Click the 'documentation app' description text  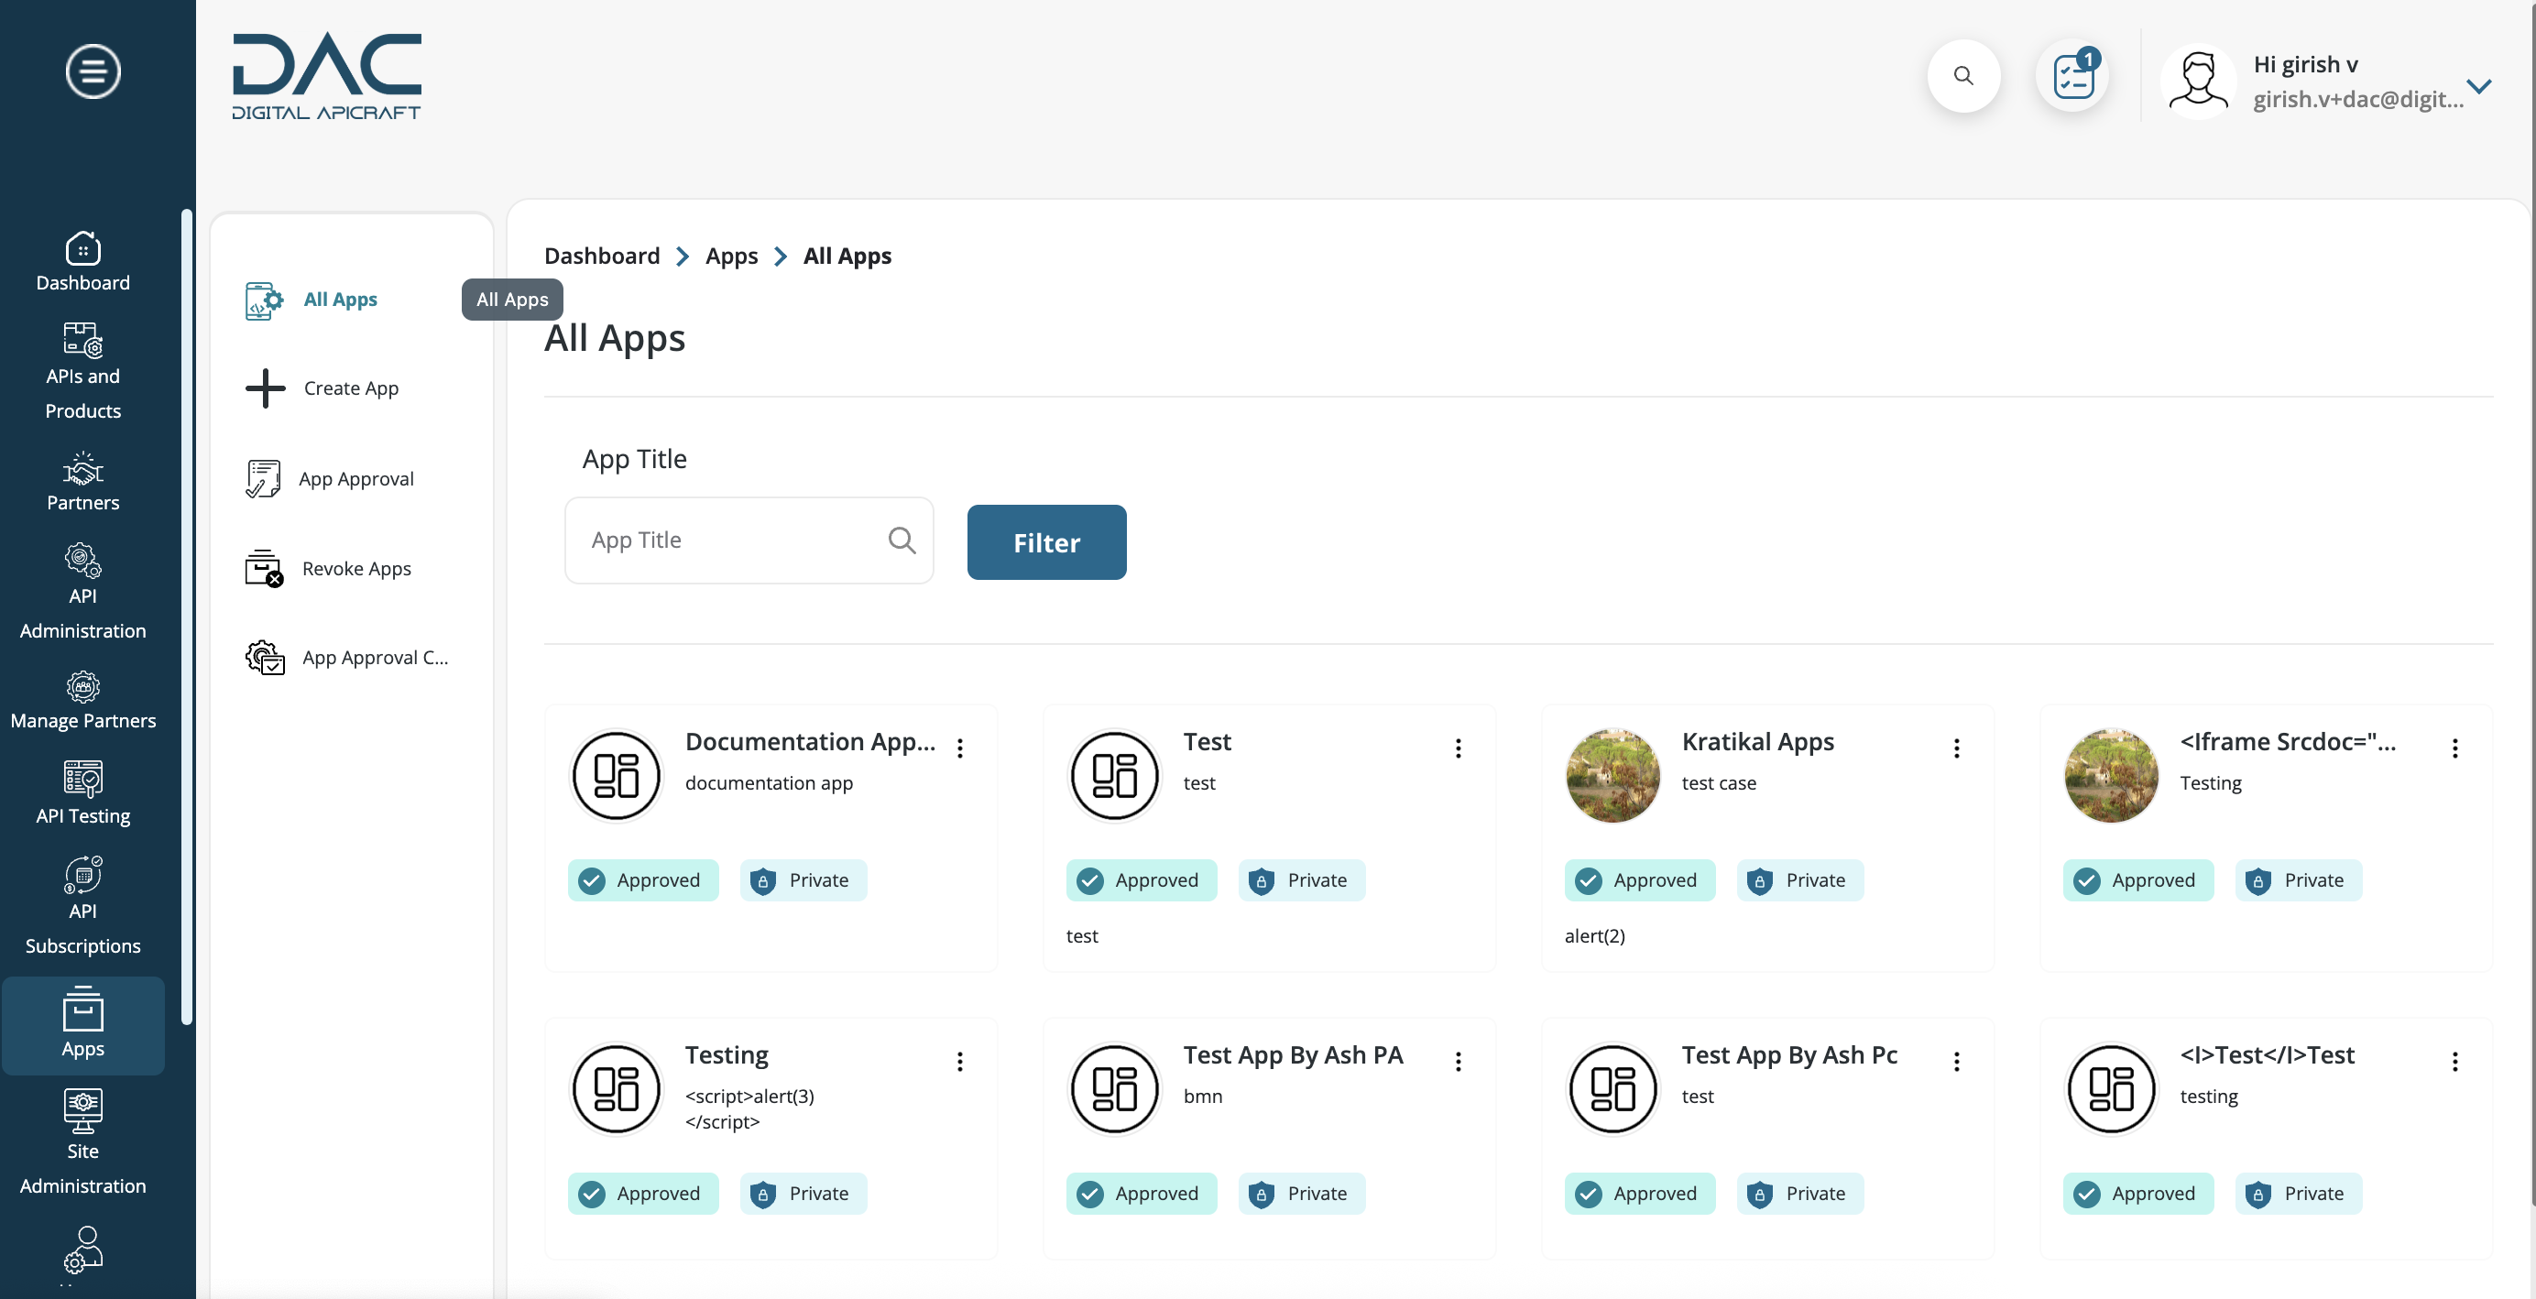(768, 782)
